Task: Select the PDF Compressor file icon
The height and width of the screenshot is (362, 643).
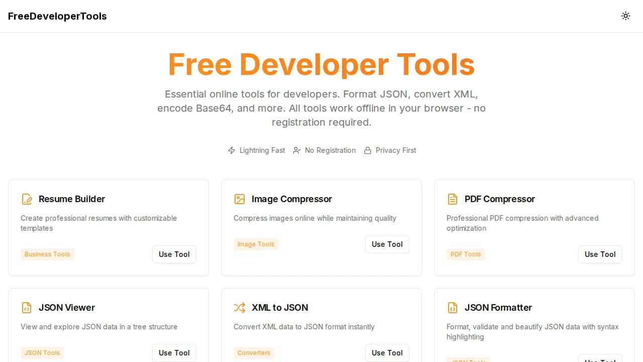Action: pyautogui.click(x=453, y=199)
